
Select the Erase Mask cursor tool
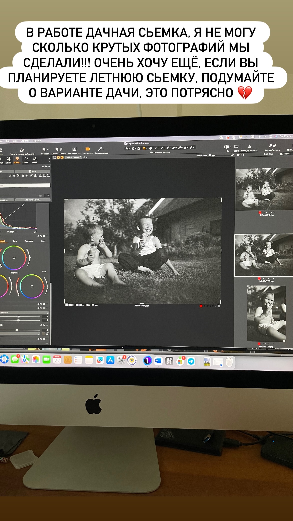(x=174, y=148)
